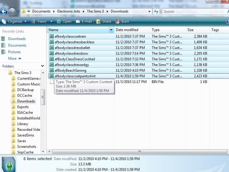Open Documents in Favorite Links
Image resolution: width=229 pixels, height=172 pixels.
(17, 45)
